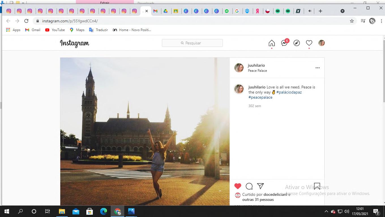Image resolution: width=385 pixels, height=217 pixels.
Task: Save post with the bookmark icon
Action: tap(317, 186)
